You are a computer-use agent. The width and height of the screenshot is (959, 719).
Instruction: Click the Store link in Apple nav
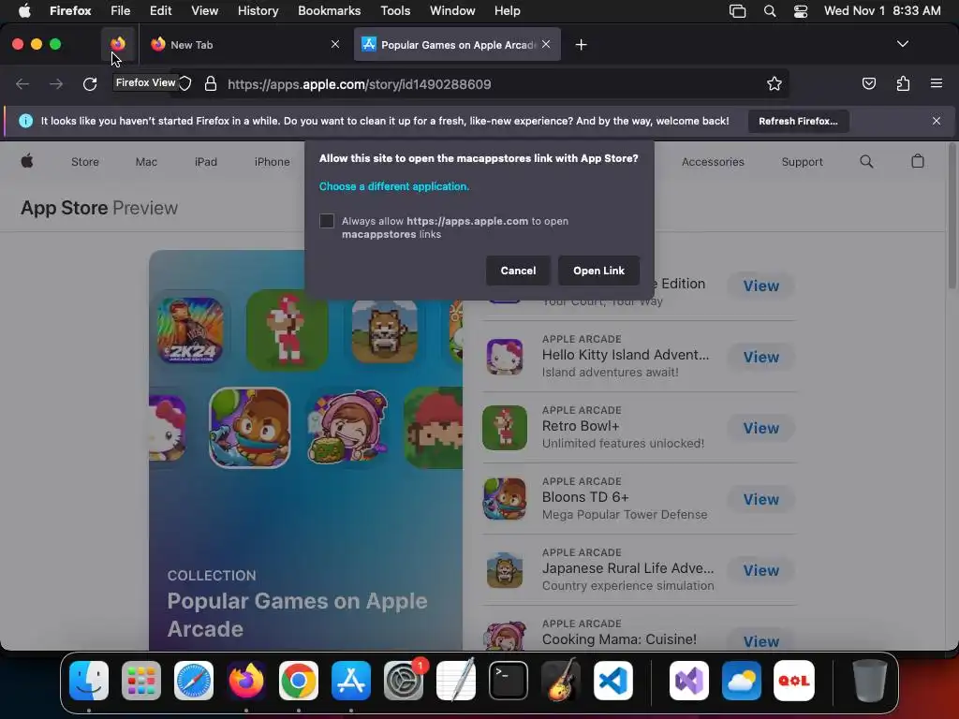click(85, 162)
